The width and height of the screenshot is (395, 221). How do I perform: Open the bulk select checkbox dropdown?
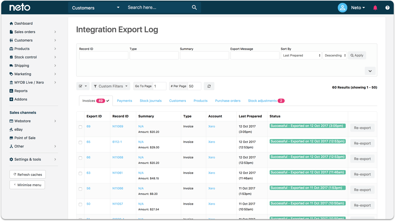[x=83, y=86]
